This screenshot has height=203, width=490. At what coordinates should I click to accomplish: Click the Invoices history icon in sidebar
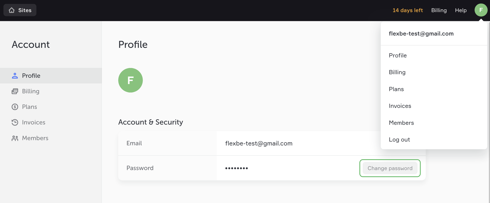pos(15,122)
